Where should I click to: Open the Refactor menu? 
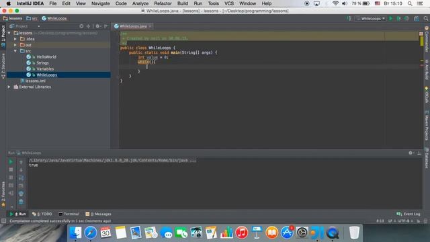point(163,3)
